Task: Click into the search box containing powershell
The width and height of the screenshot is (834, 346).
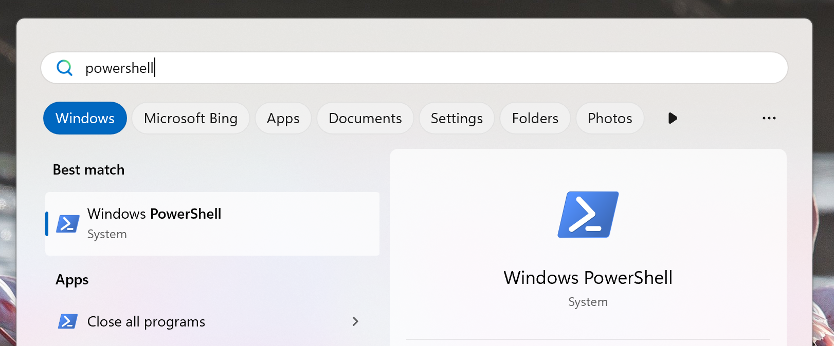Action: tap(411, 68)
